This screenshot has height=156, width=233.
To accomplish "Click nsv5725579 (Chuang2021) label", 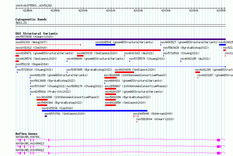I will [x=147, y=59].
